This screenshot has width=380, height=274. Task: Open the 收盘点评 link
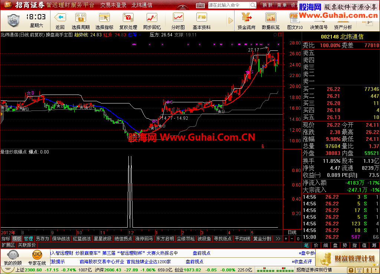[x=302, y=262]
